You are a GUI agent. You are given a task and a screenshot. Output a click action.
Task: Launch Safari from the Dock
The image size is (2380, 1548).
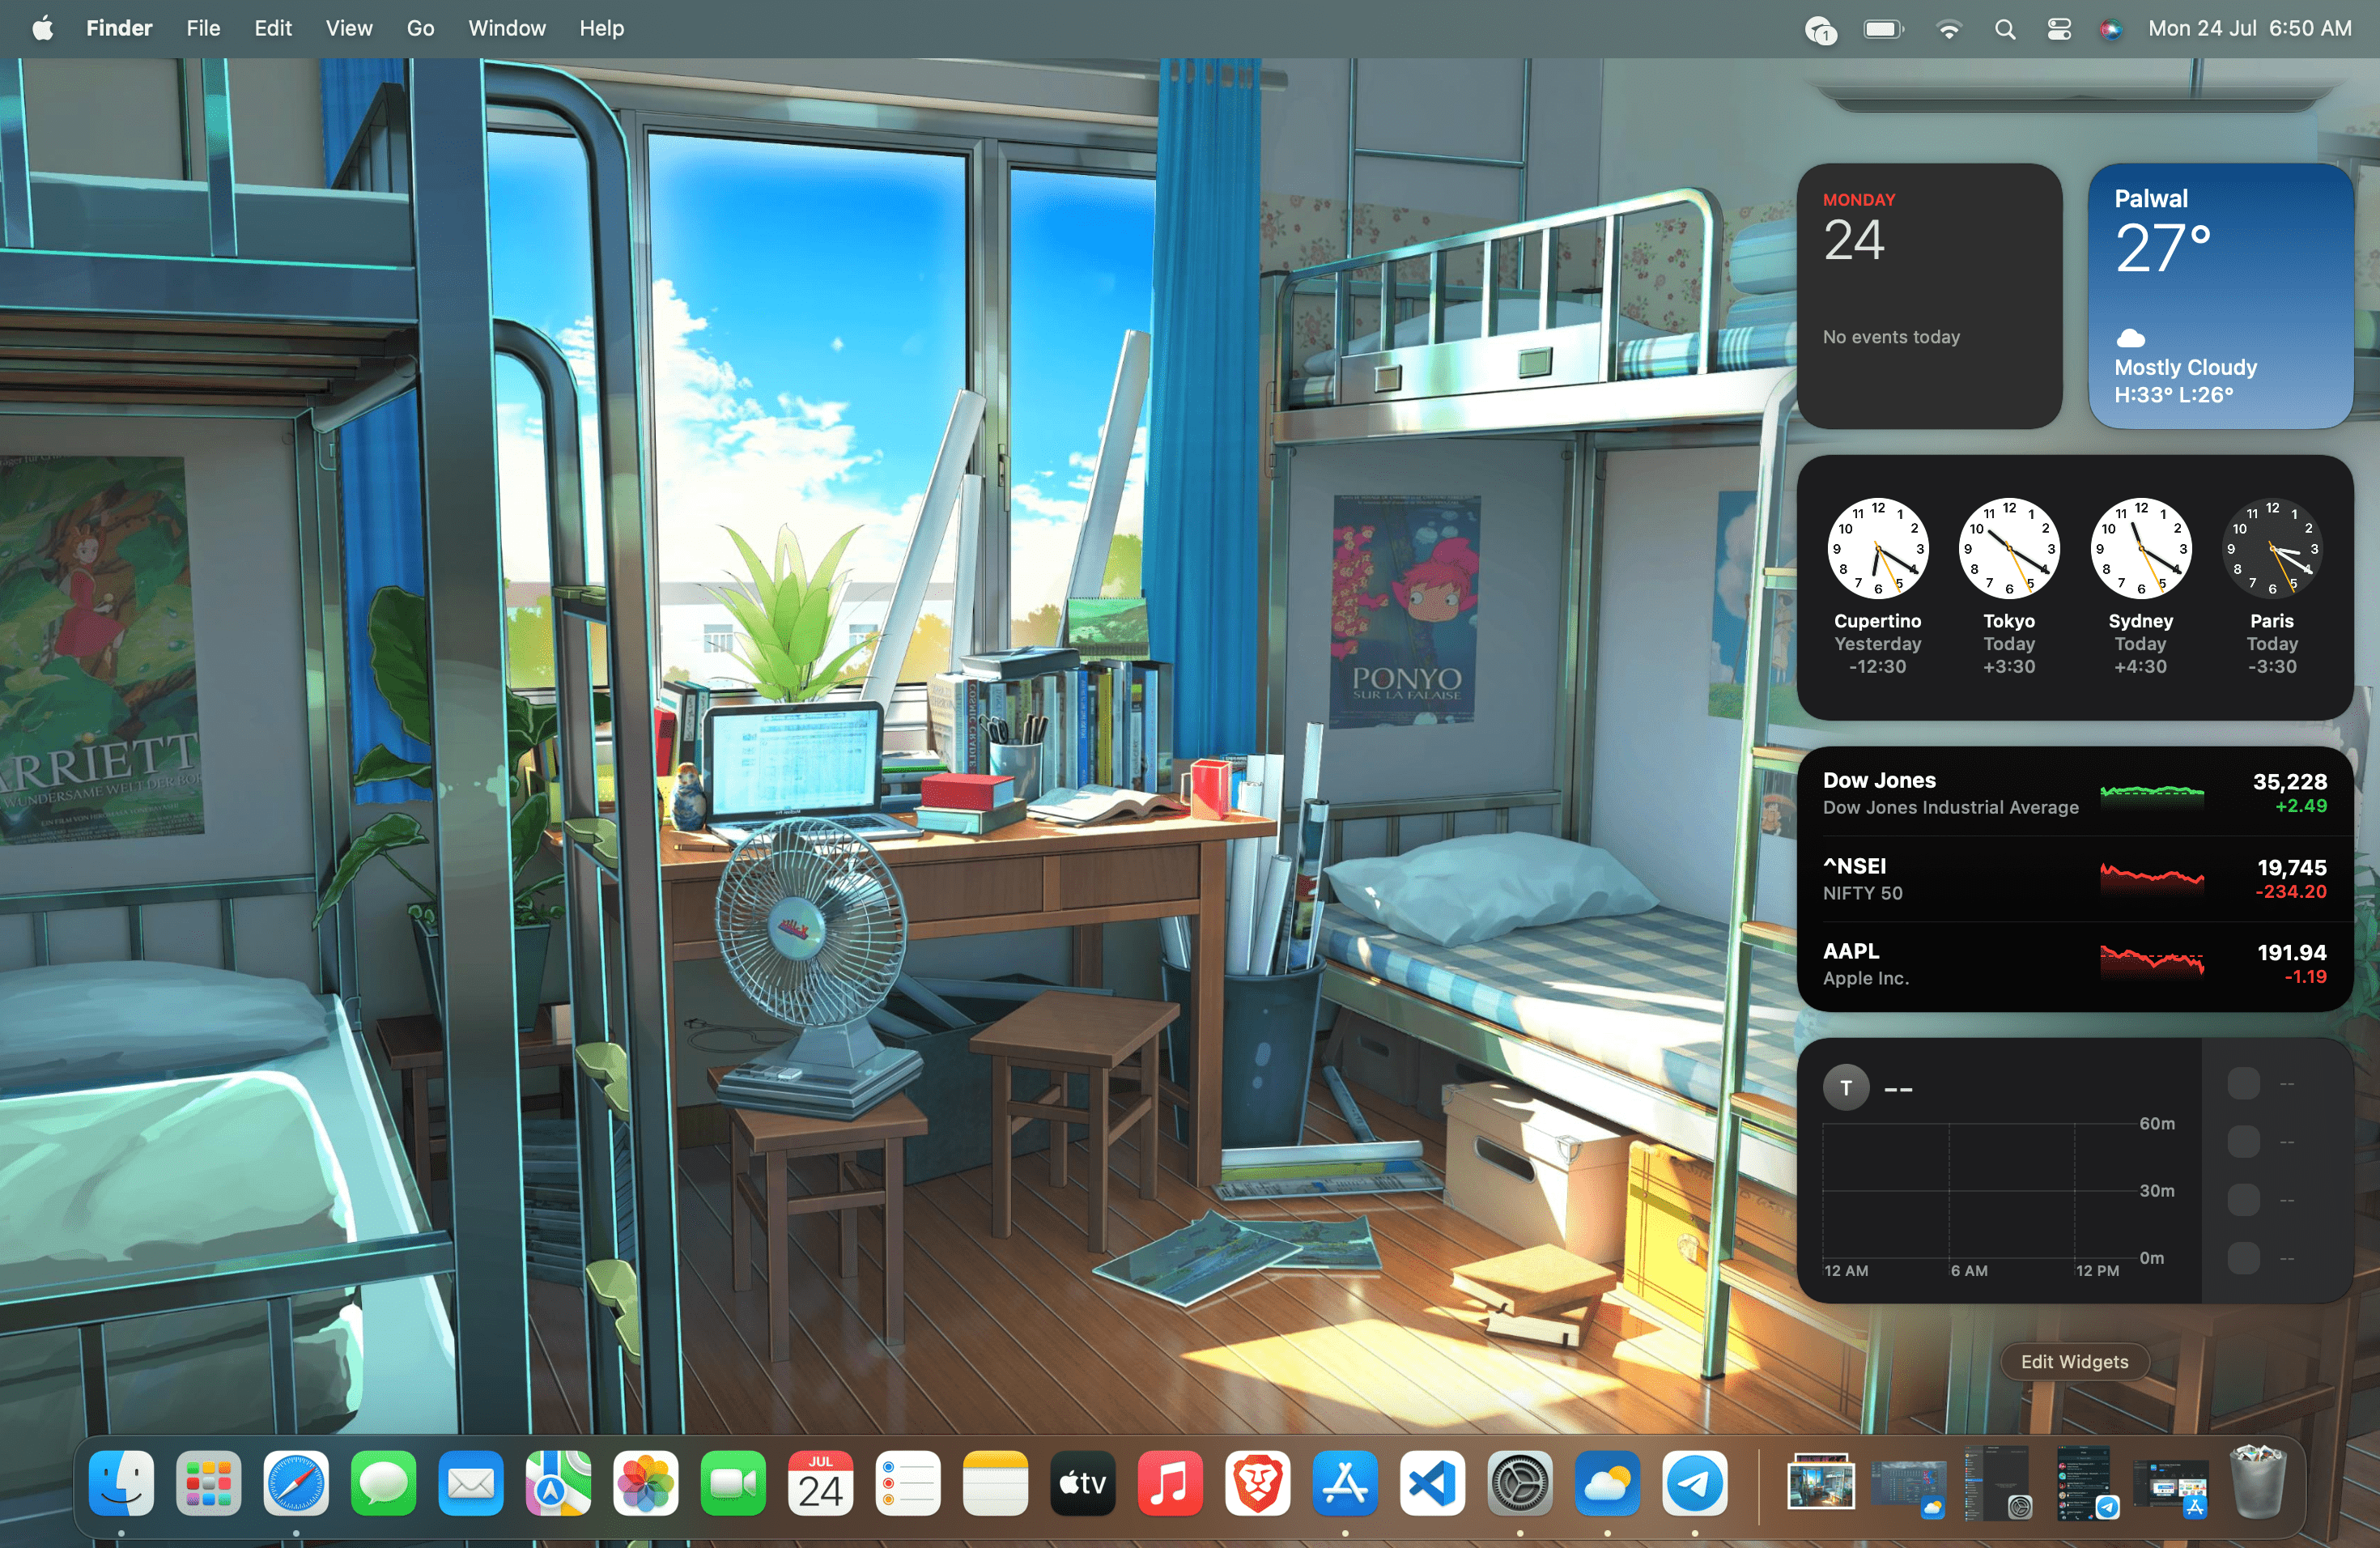296,1483
